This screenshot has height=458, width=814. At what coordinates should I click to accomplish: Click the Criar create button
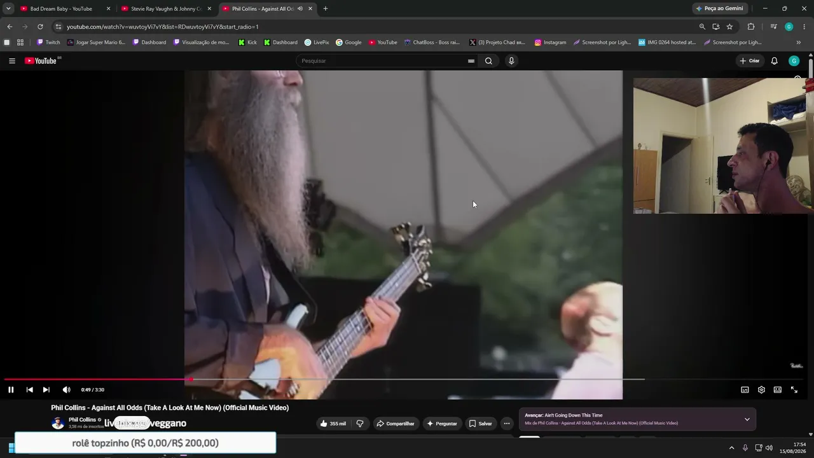tap(750, 61)
